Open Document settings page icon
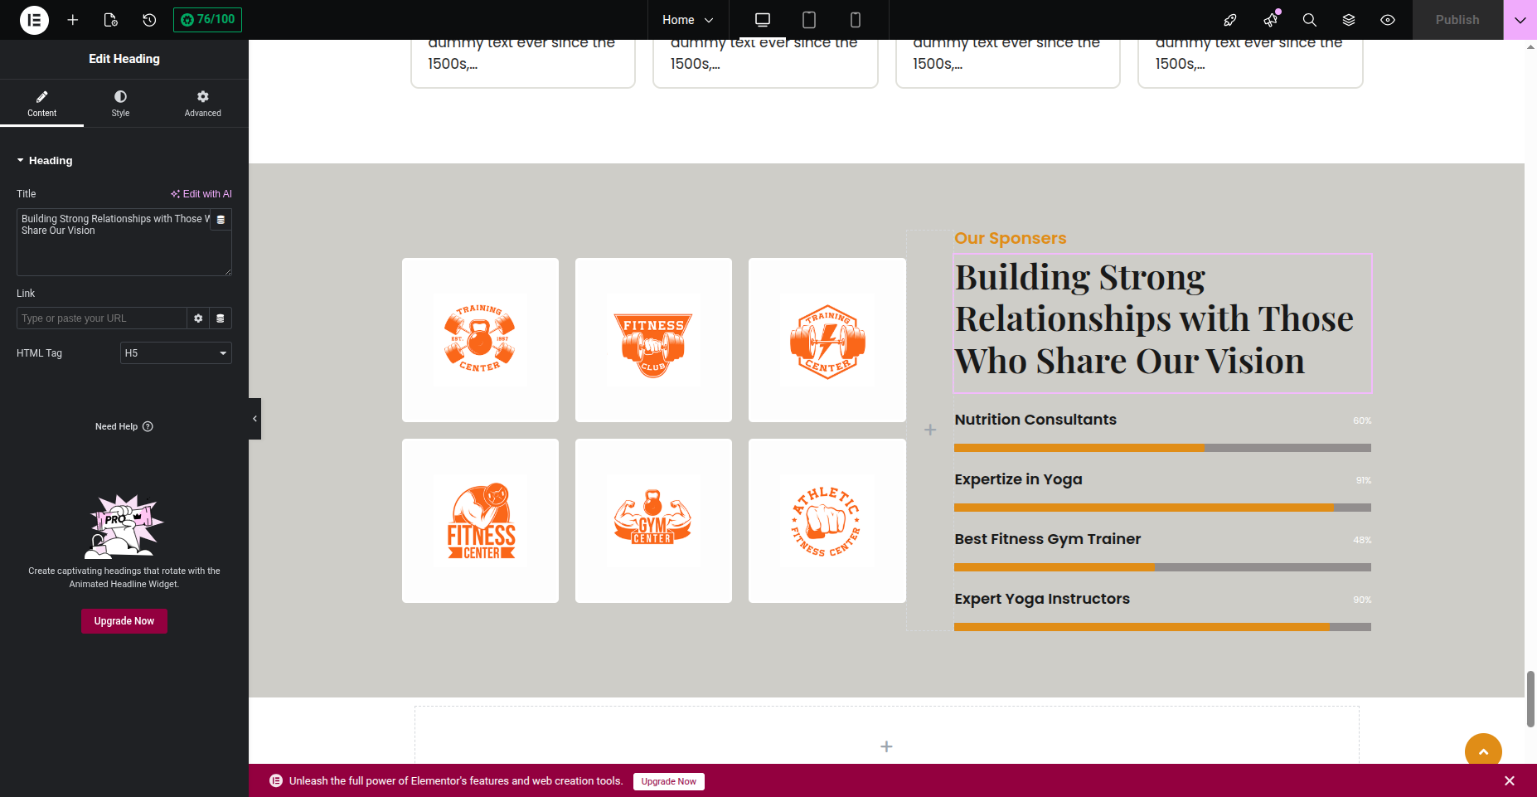Image resolution: width=1537 pixels, height=797 pixels. coord(110,20)
